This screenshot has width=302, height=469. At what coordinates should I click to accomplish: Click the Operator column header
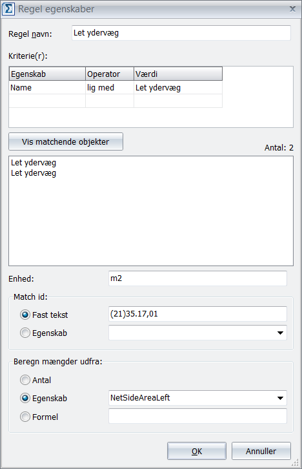pos(110,74)
